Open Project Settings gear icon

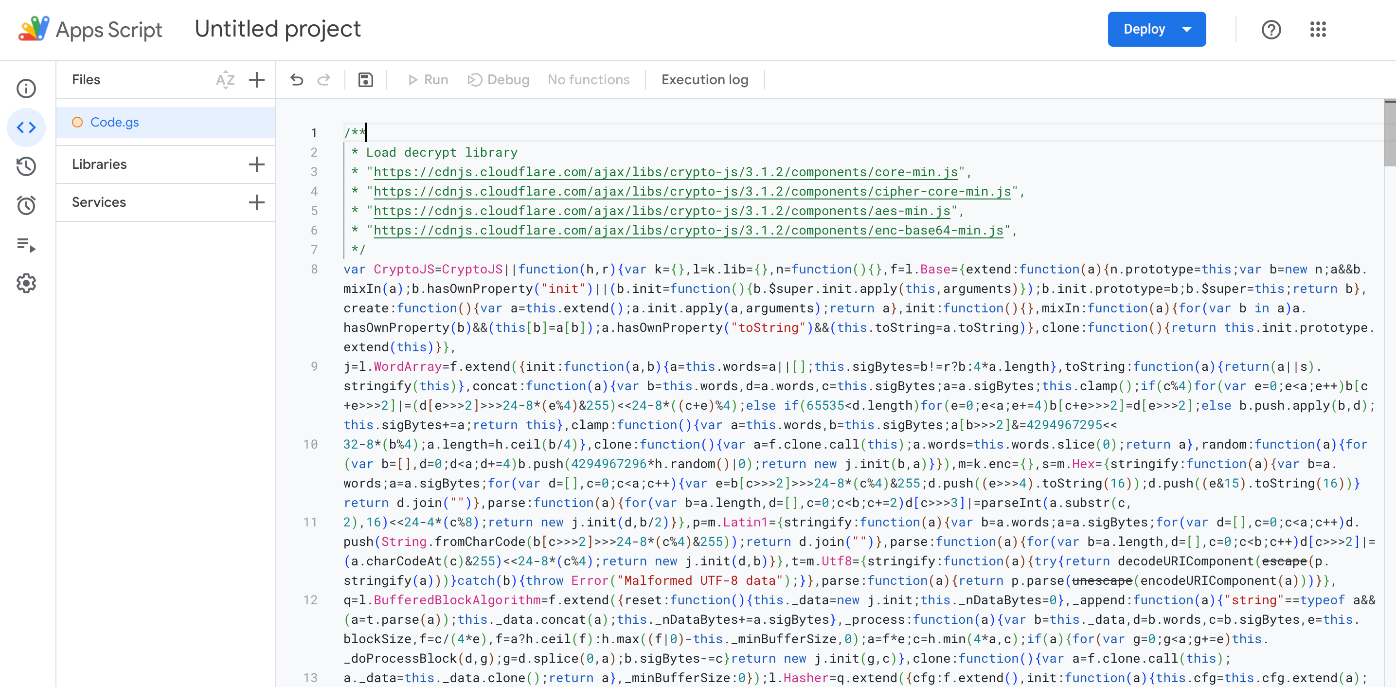pos(26,283)
